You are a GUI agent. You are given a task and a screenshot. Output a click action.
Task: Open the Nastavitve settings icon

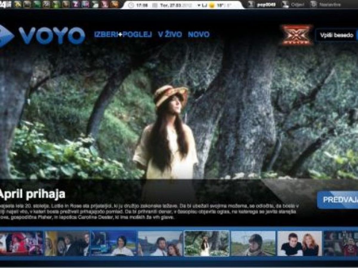(x=313, y=4)
